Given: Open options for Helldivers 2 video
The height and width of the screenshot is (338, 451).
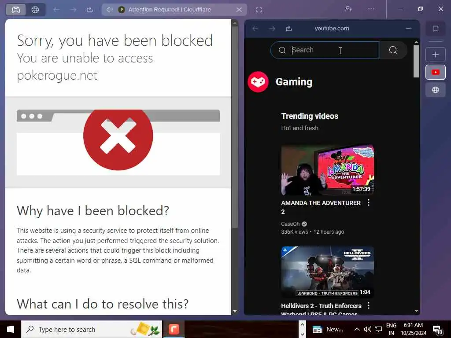Looking at the screenshot, I should 369,305.
